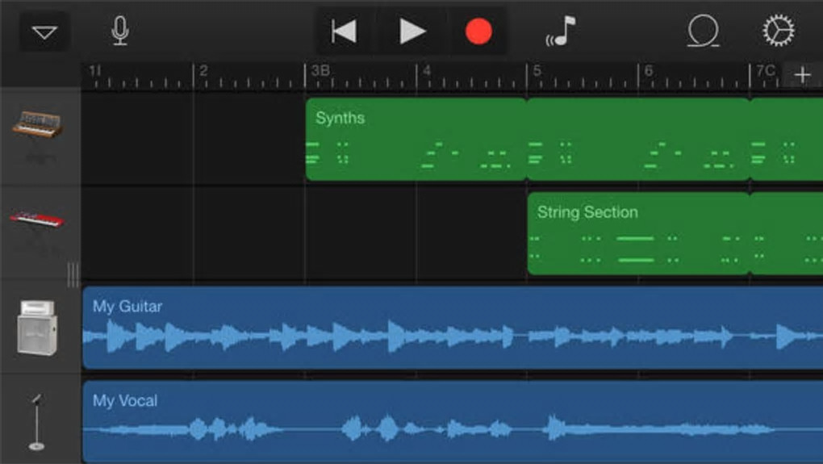Select the microphone stand track icon
The height and width of the screenshot is (464, 823).
[x=37, y=422]
